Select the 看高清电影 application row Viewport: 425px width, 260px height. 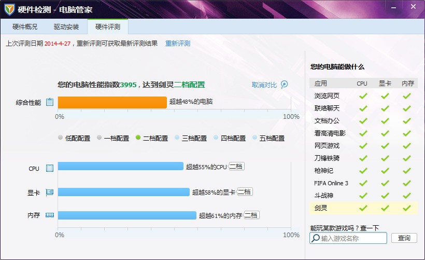[363, 133]
